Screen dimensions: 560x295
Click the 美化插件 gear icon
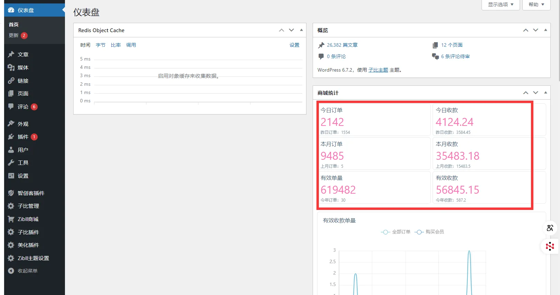click(11, 245)
